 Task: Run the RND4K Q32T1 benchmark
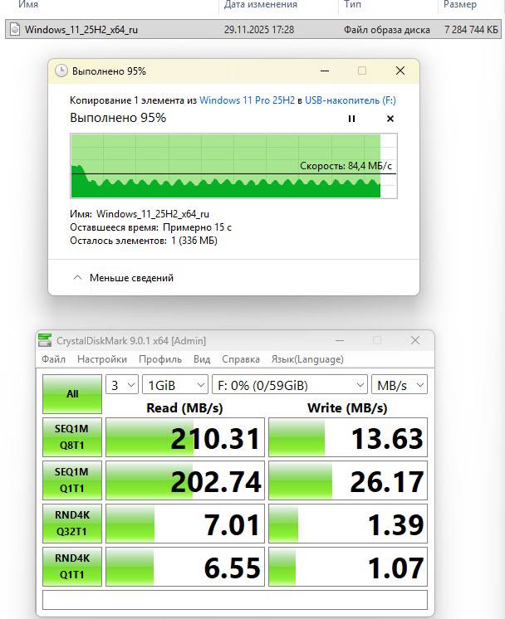click(72, 524)
